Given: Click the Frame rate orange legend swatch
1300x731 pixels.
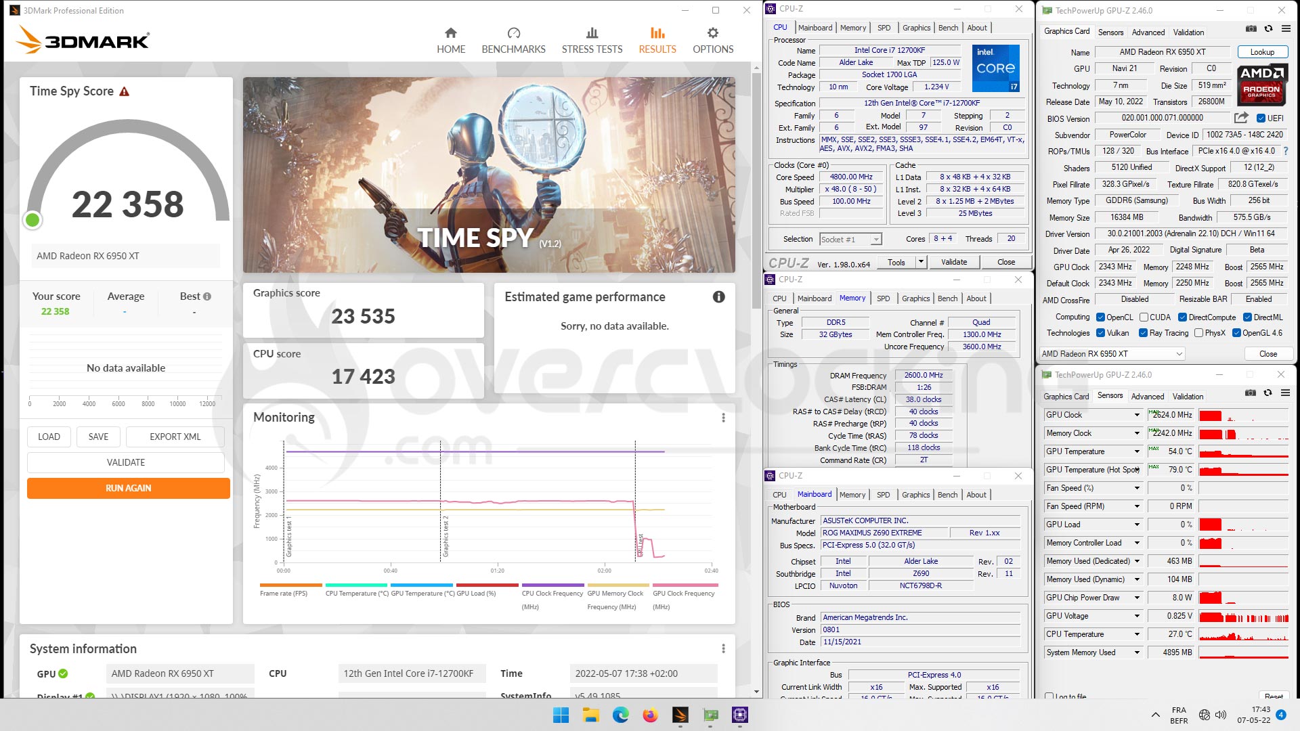Looking at the screenshot, I should click(291, 585).
